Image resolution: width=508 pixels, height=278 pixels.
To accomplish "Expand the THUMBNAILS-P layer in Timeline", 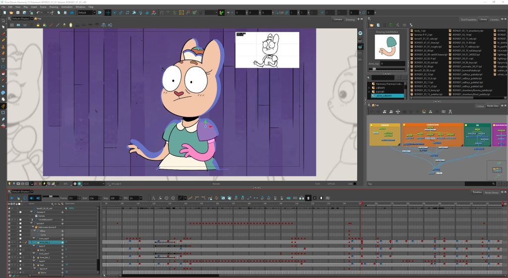I will click(x=32, y=220).
